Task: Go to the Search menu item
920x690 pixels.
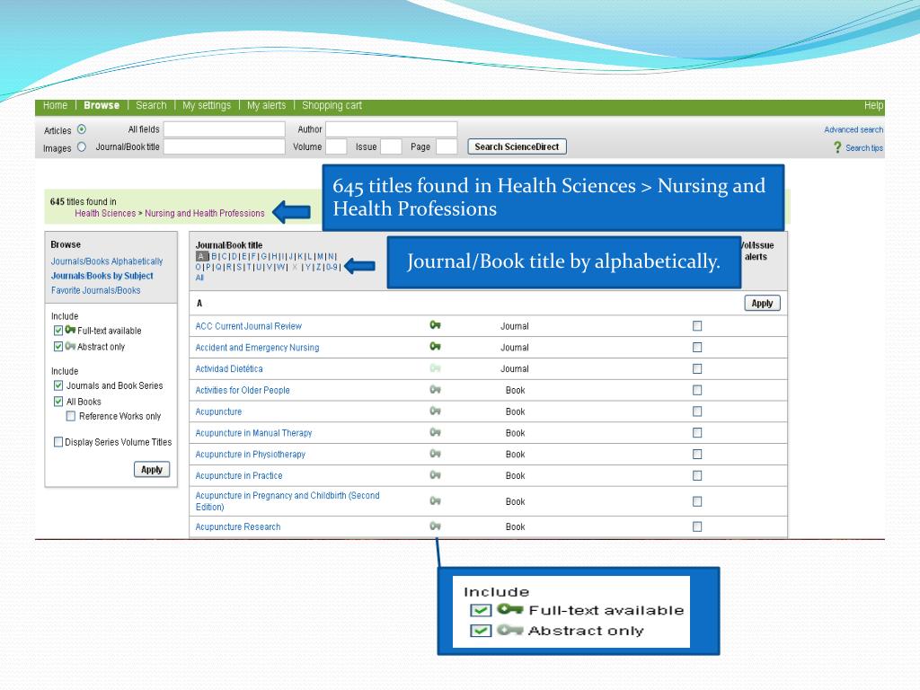Action: click(x=151, y=105)
